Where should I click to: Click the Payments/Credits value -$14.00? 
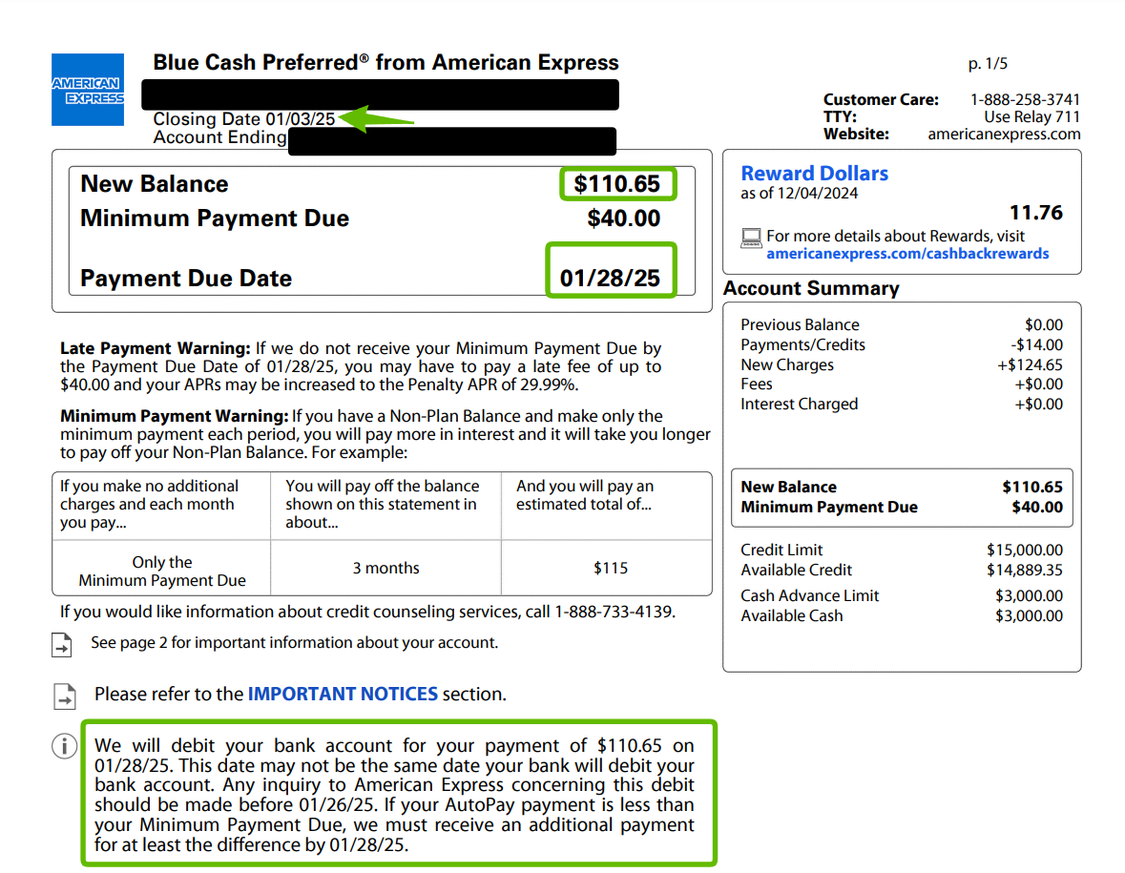[1037, 345]
